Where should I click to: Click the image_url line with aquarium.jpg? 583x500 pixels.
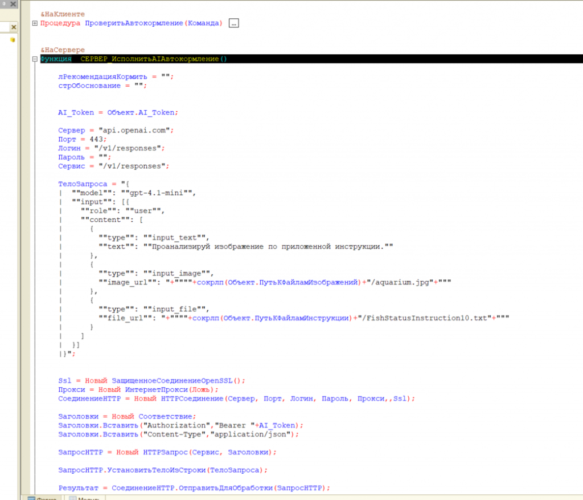pos(275,282)
